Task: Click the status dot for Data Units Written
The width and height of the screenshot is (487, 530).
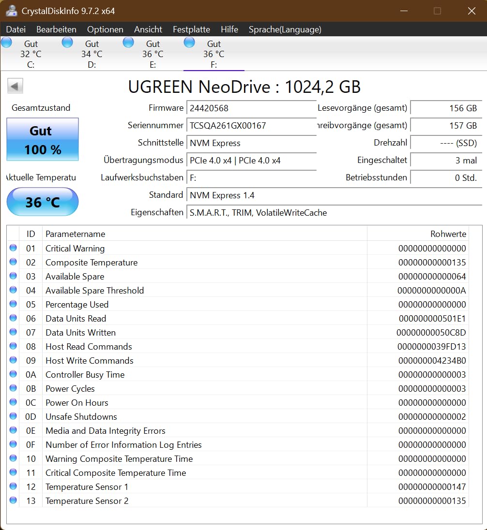Action: (13, 332)
